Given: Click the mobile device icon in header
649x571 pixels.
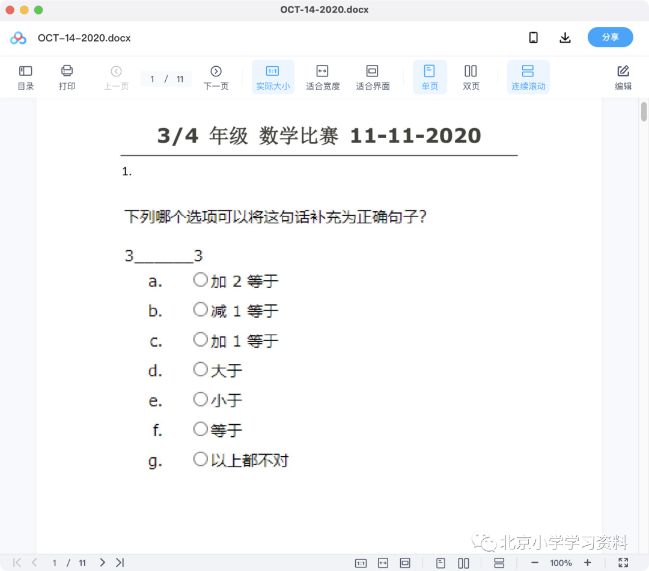Looking at the screenshot, I should [534, 38].
